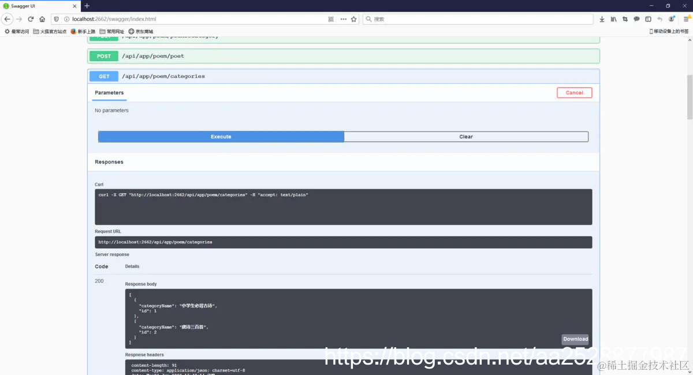Go back to the previous page
Screen dimensions: 693x375
8,19
